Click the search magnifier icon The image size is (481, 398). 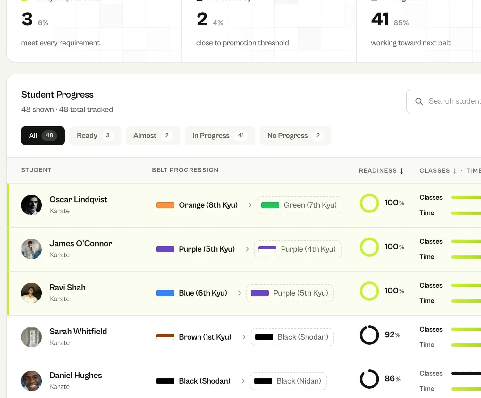419,101
